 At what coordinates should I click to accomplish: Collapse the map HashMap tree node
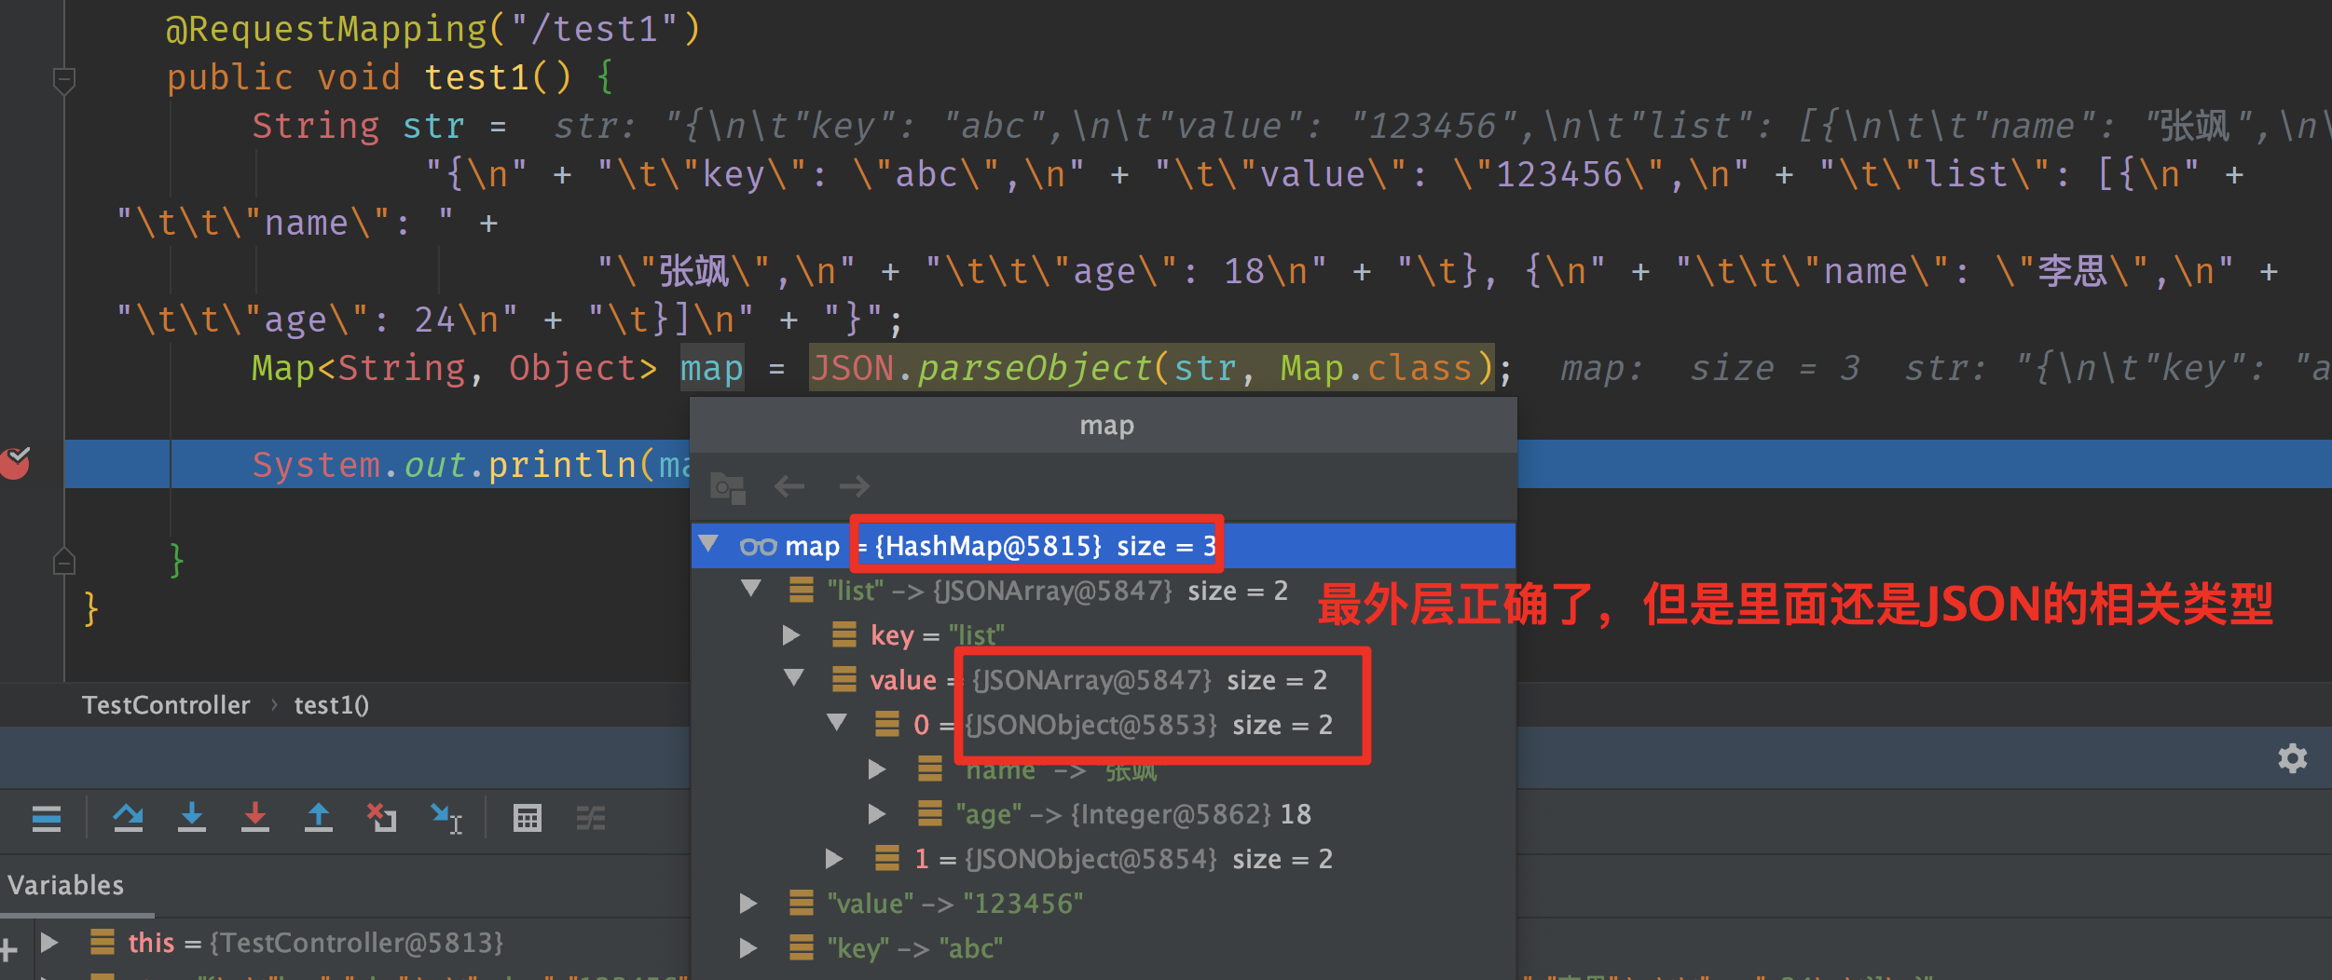click(711, 545)
